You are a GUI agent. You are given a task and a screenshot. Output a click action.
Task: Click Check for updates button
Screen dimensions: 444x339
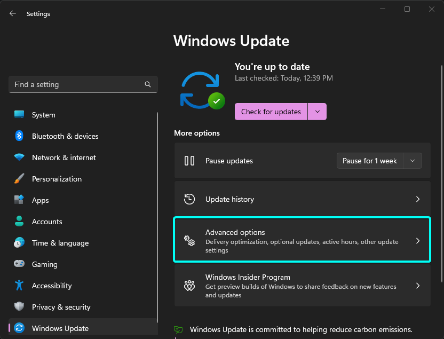(271, 112)
